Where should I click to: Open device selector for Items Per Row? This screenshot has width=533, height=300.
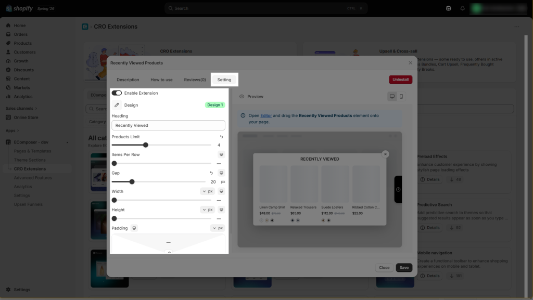[221, 154]
